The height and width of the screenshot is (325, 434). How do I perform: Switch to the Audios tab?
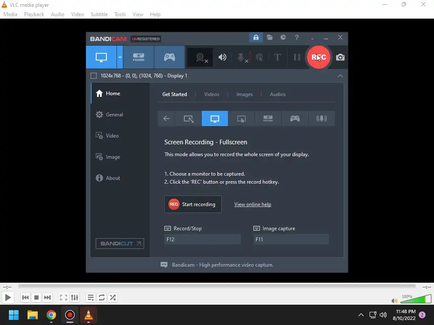click(278, 94)
